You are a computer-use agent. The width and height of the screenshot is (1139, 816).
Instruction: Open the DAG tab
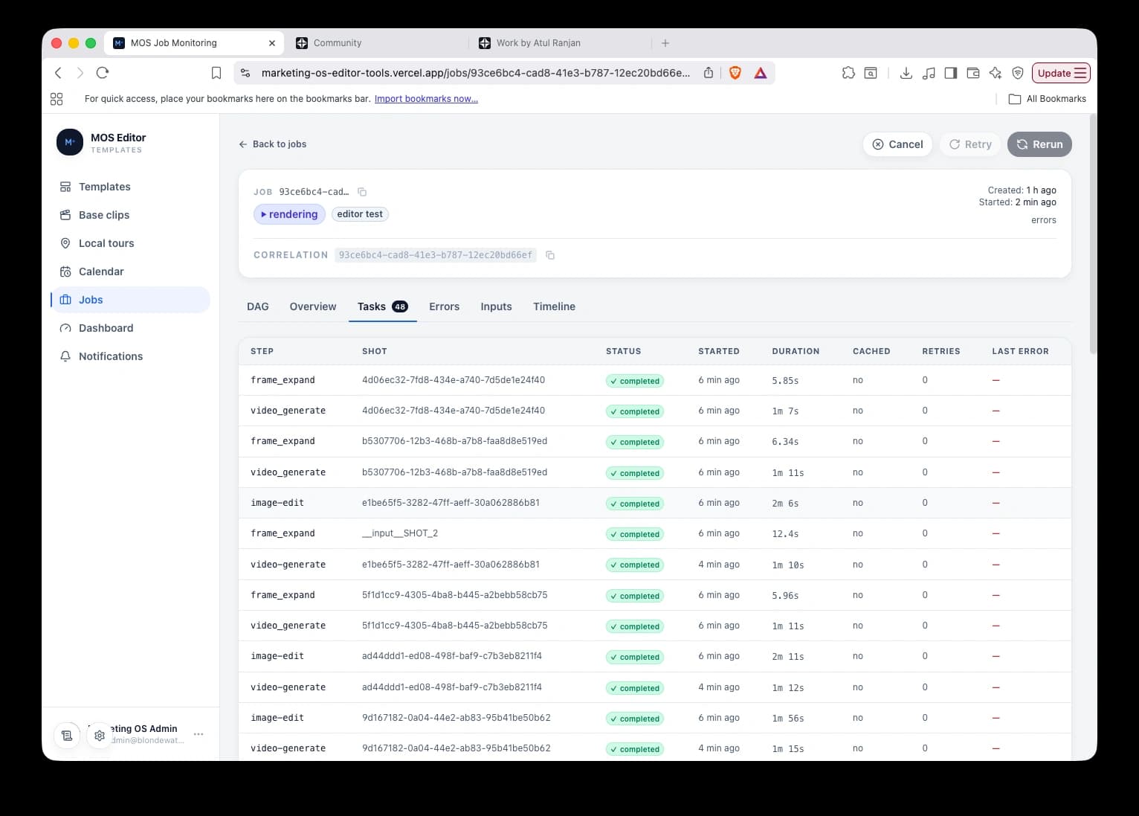[258, 306]
